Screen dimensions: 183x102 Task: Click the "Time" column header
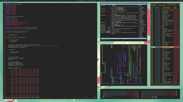pyautogui.click(x=152, y=8)
